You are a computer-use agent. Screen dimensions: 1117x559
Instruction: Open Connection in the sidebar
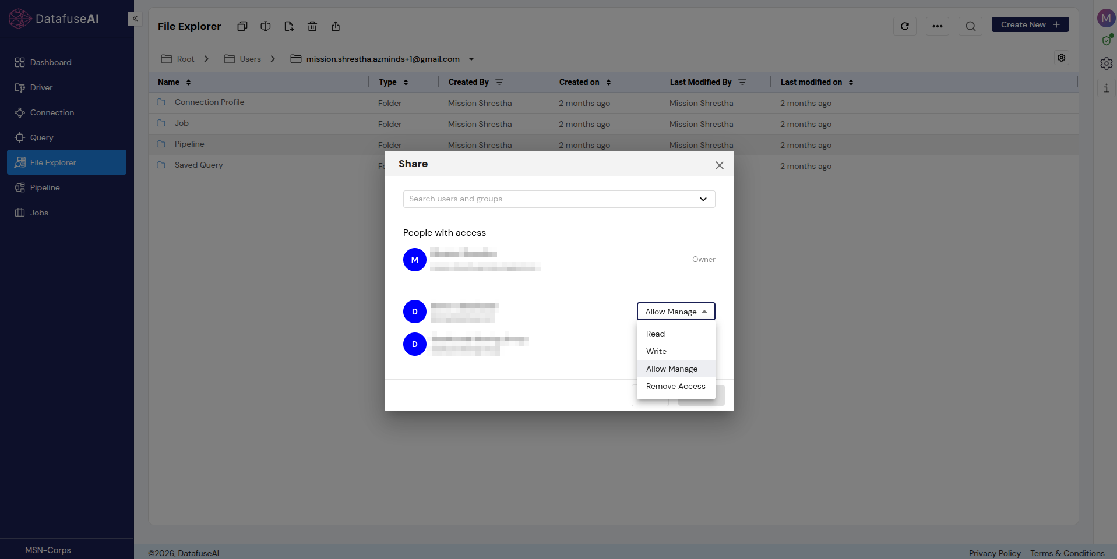(66, 112)
